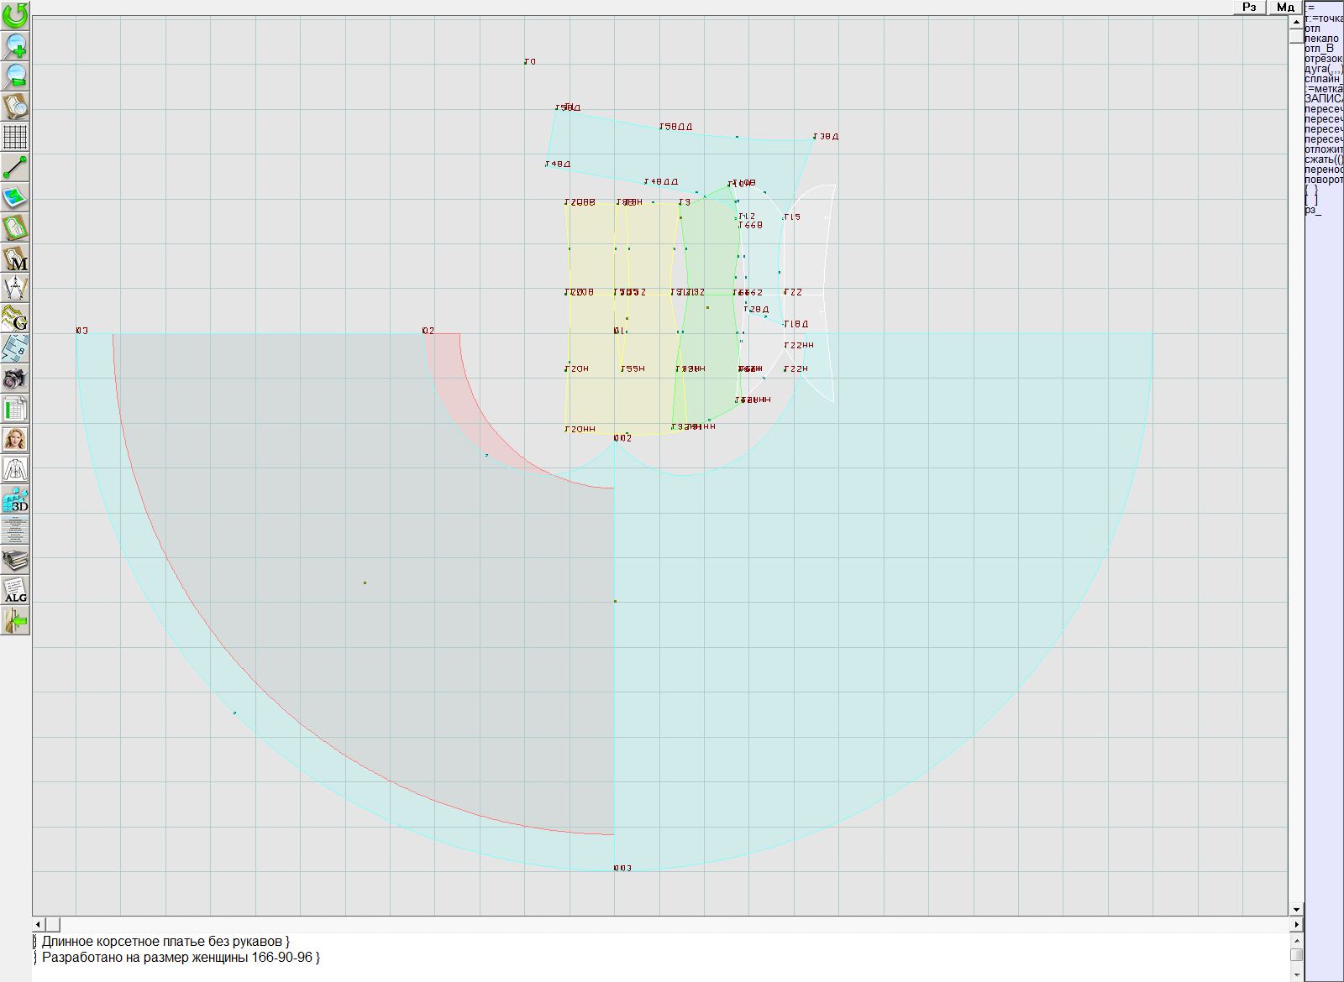Select 'дуга' command in operator list
The image size is (1344, 982).
tap(1323, 69)
